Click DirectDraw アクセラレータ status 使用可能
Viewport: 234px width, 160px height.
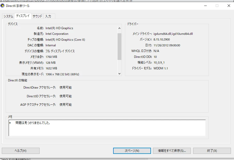tap(66, 87)
